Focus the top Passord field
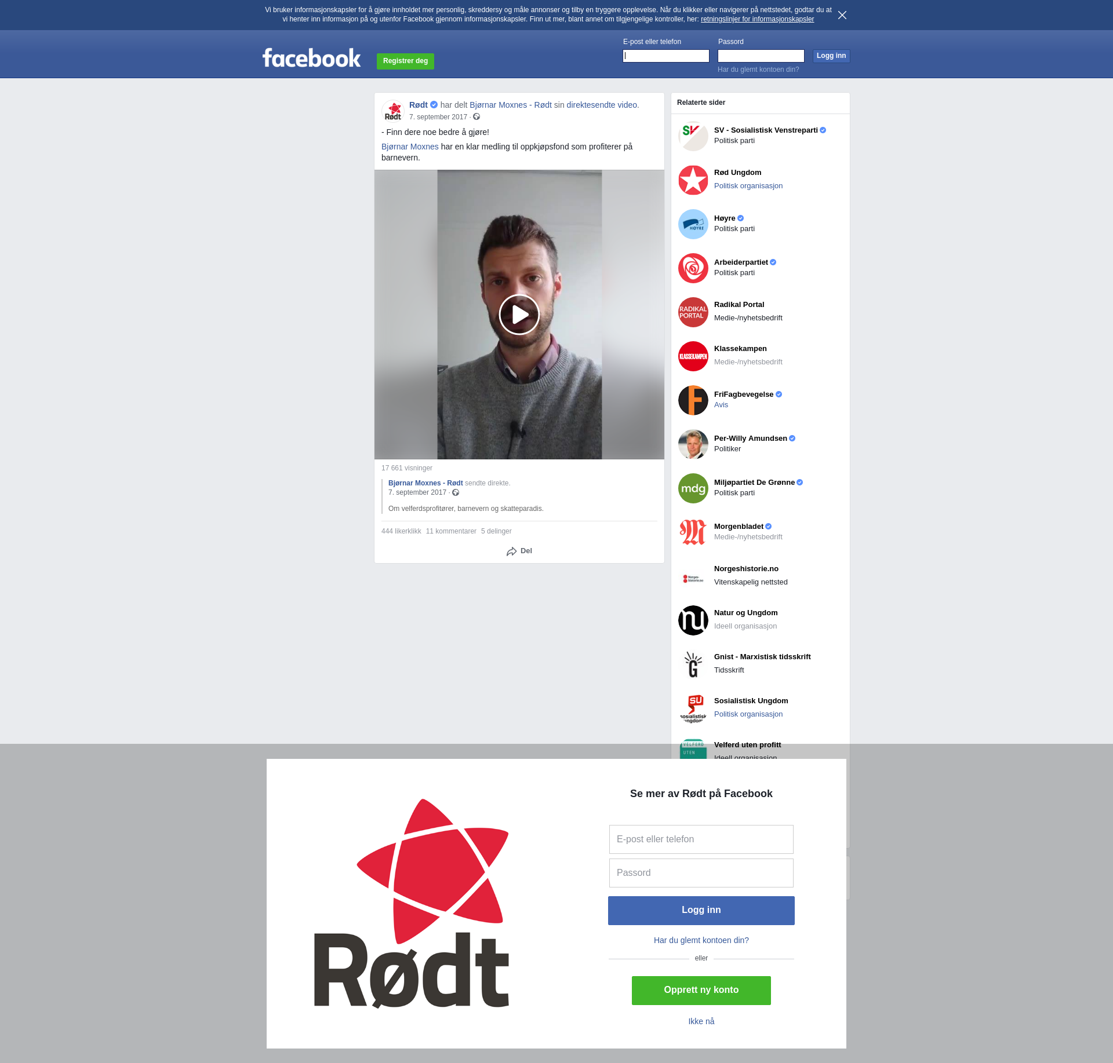 tap(761, 56)
